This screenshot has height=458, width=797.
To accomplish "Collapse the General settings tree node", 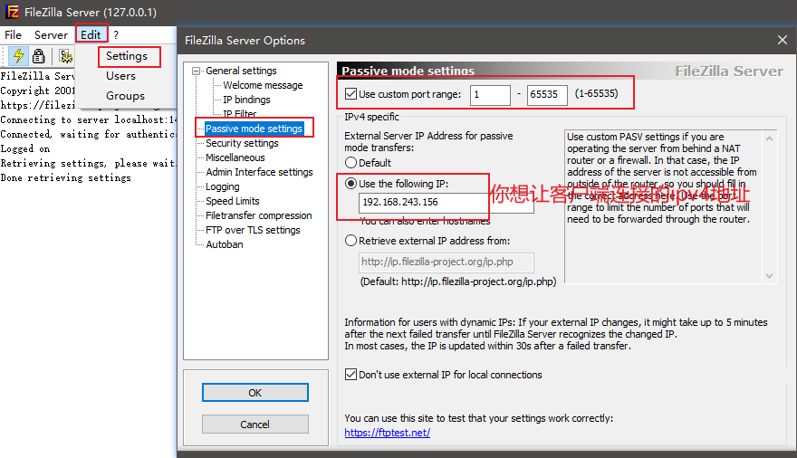I will point(196,72).
